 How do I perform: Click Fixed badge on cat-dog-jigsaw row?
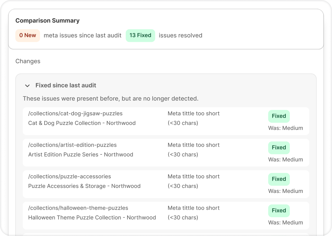(279, 116)
